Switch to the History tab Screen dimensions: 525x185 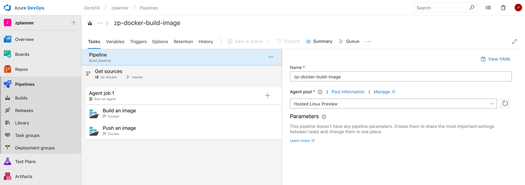pos(206,41)
